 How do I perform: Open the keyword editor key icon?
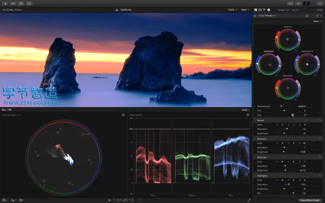click(13, 4)
